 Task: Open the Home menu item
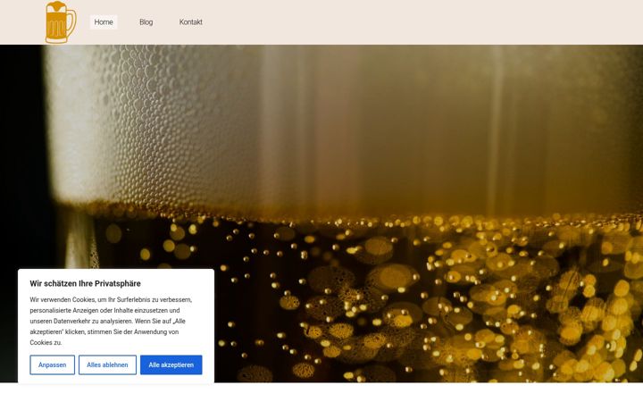(x=104, y=22)
